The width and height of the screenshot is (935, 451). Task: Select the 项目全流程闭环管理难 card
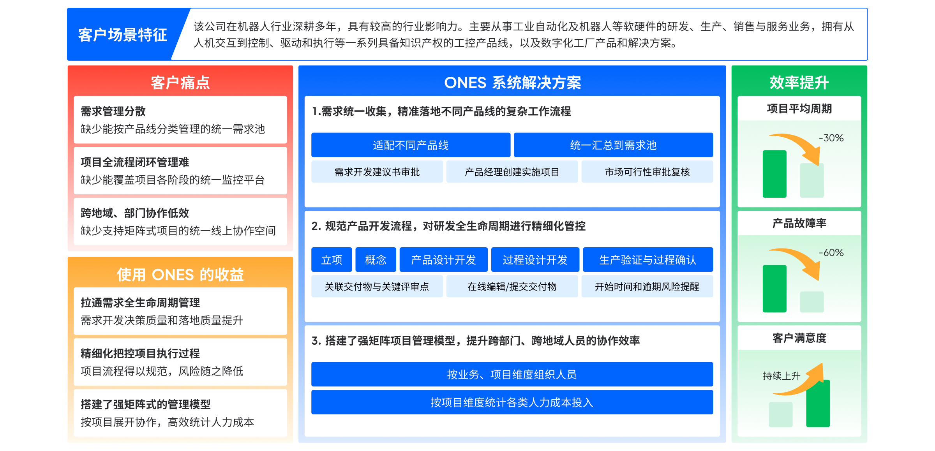[x=180, y=171]
